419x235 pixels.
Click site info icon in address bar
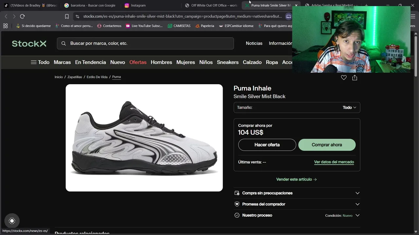[x=77, y=16]
